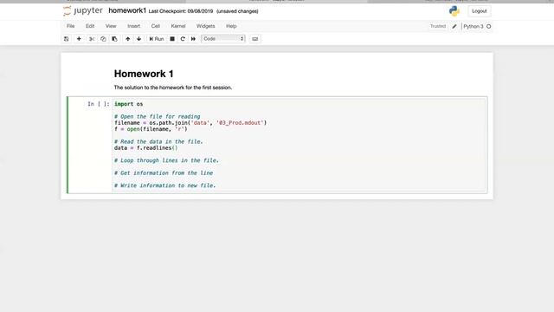Rename the notebook title homework1
The width and height of the screenshot is (554, 312).
(x=127, y=10)
